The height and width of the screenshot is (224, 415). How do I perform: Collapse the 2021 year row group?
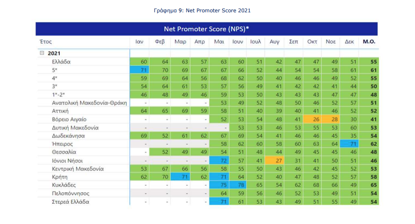pos(42,53)
